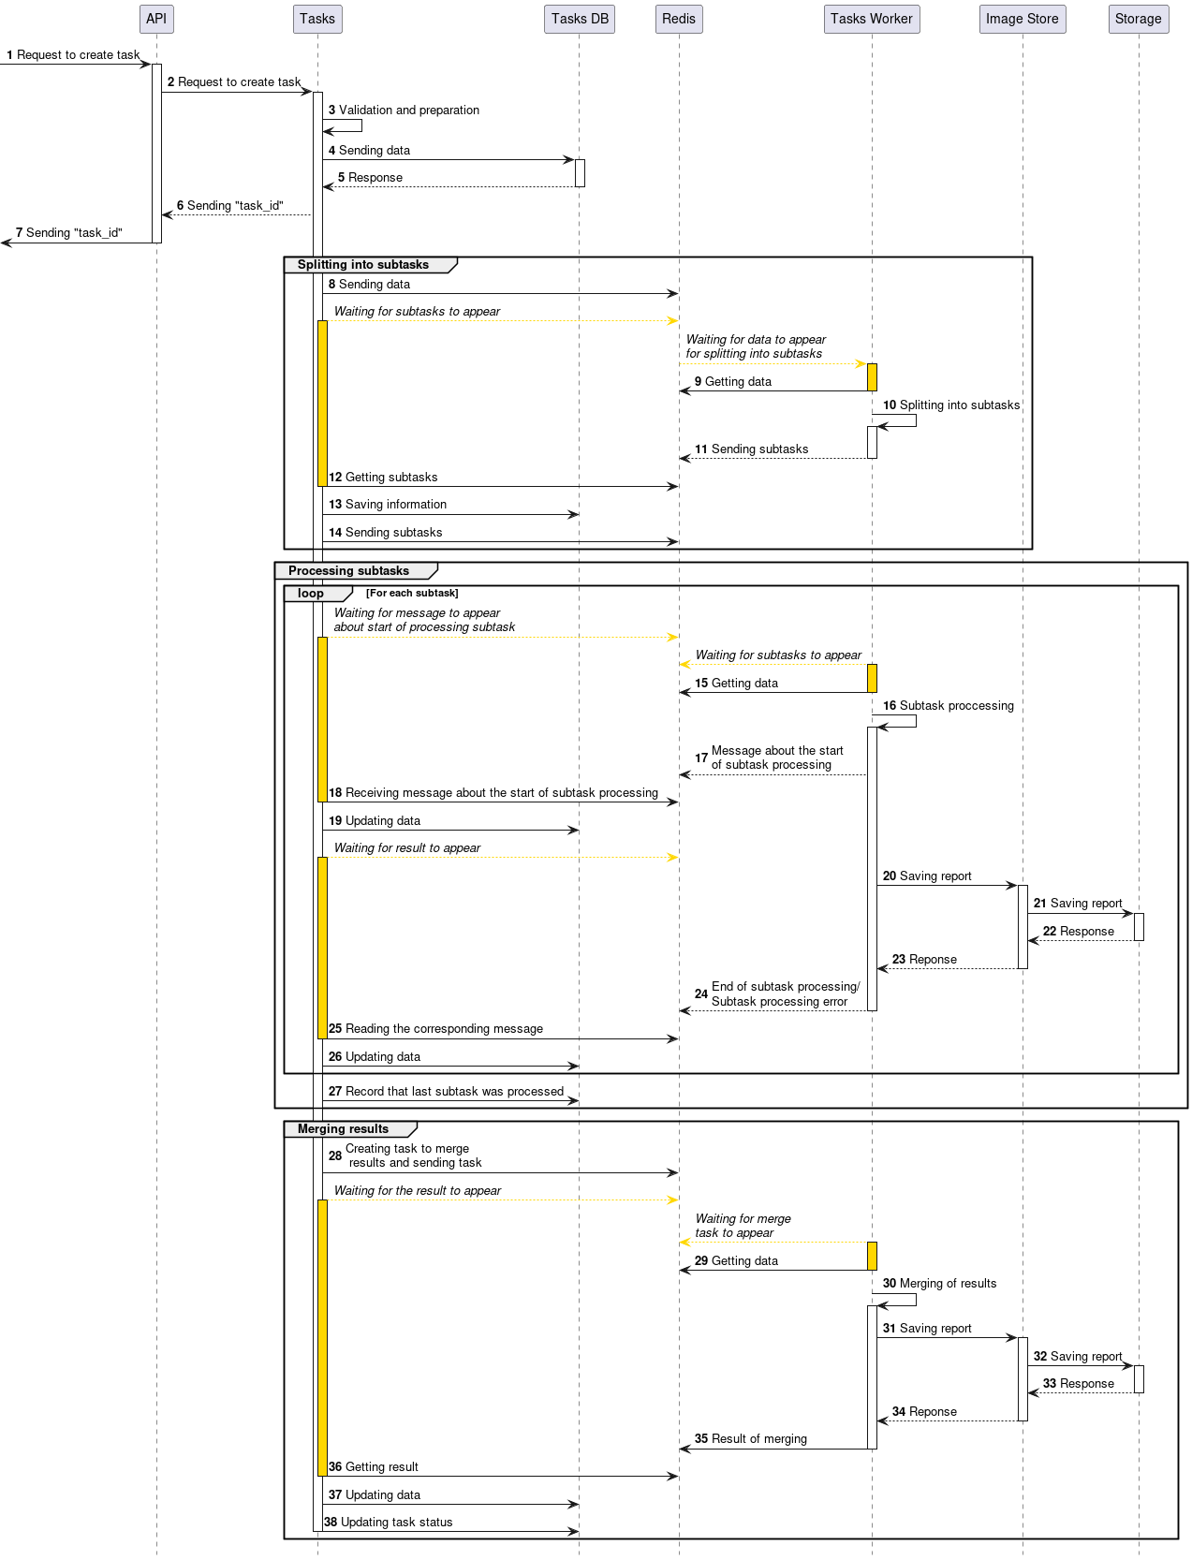The width and height of the screenshot is (1192, 1560).
Task: Select message 10 'Splitting into subtasks' label
Action: (x=959, y=405)
